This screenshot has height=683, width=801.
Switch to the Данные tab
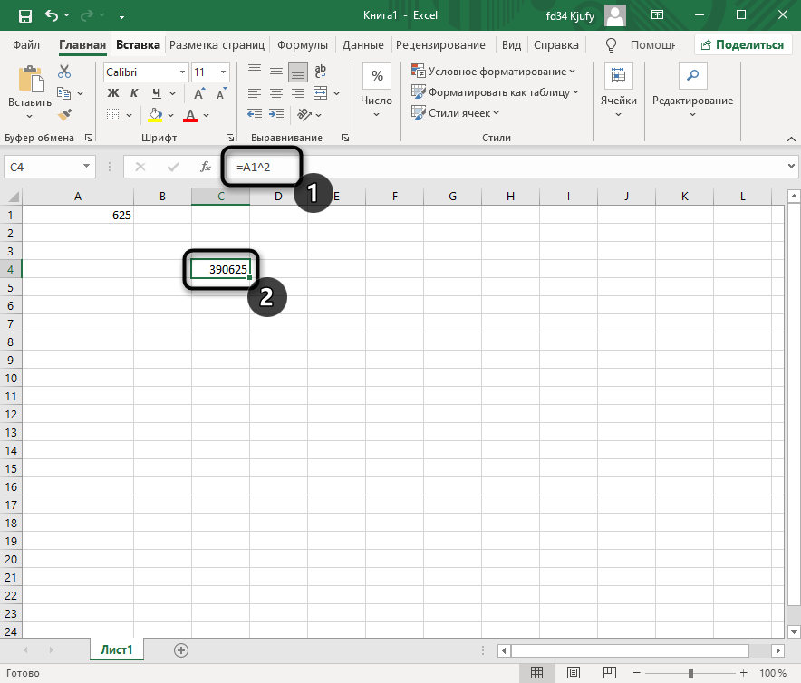(x=362, y=44)
